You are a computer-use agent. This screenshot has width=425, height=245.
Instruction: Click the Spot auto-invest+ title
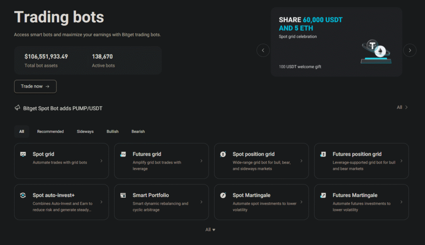click(x=54, y=195)
